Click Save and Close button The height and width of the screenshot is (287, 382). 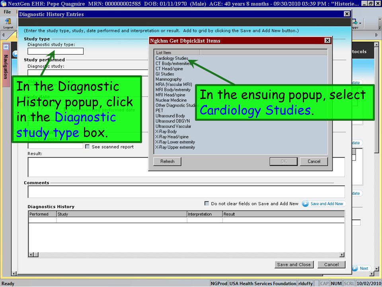[x=294, y=265]
